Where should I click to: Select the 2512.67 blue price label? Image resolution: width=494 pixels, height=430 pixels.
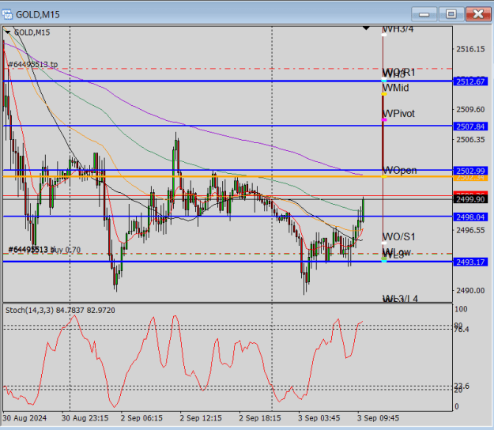(x=470, y=81)
